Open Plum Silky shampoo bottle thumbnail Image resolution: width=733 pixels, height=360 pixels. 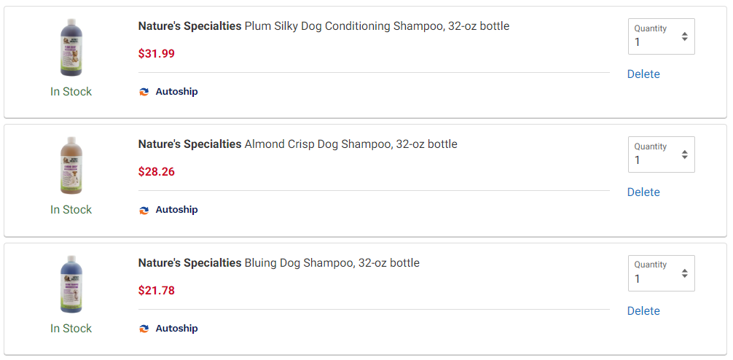pyautogui.click(x=71, y=47)
